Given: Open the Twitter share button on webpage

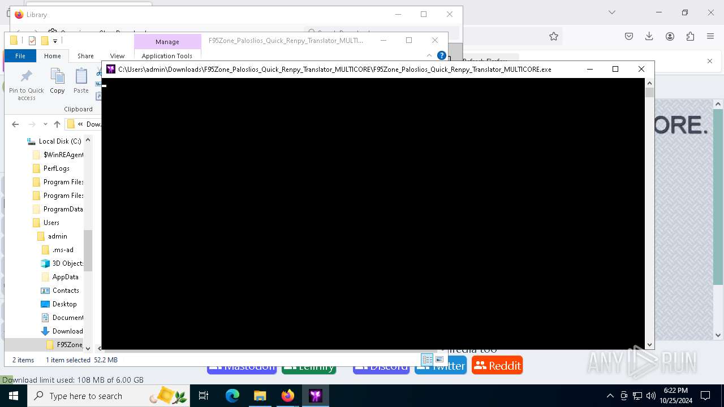Looking at the screenshot, I should pyautogui.click(x=441, y=366).
